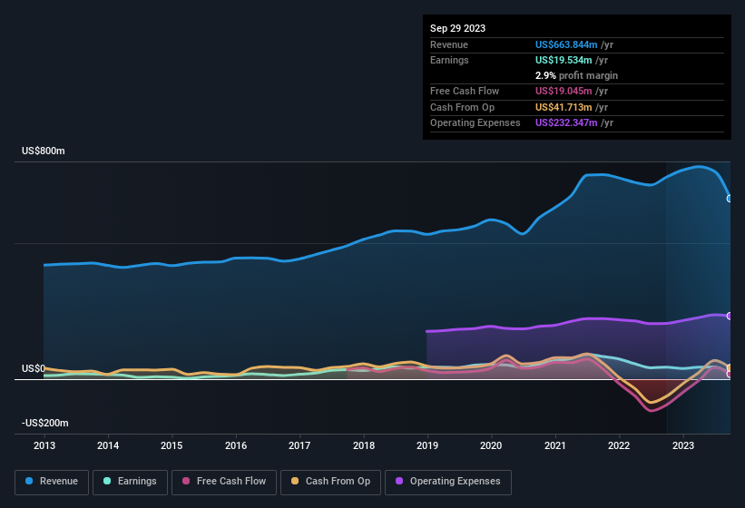Select the 2013 x-axis label
This screenshot has width=745, height=508.
(x=44, y=445)
